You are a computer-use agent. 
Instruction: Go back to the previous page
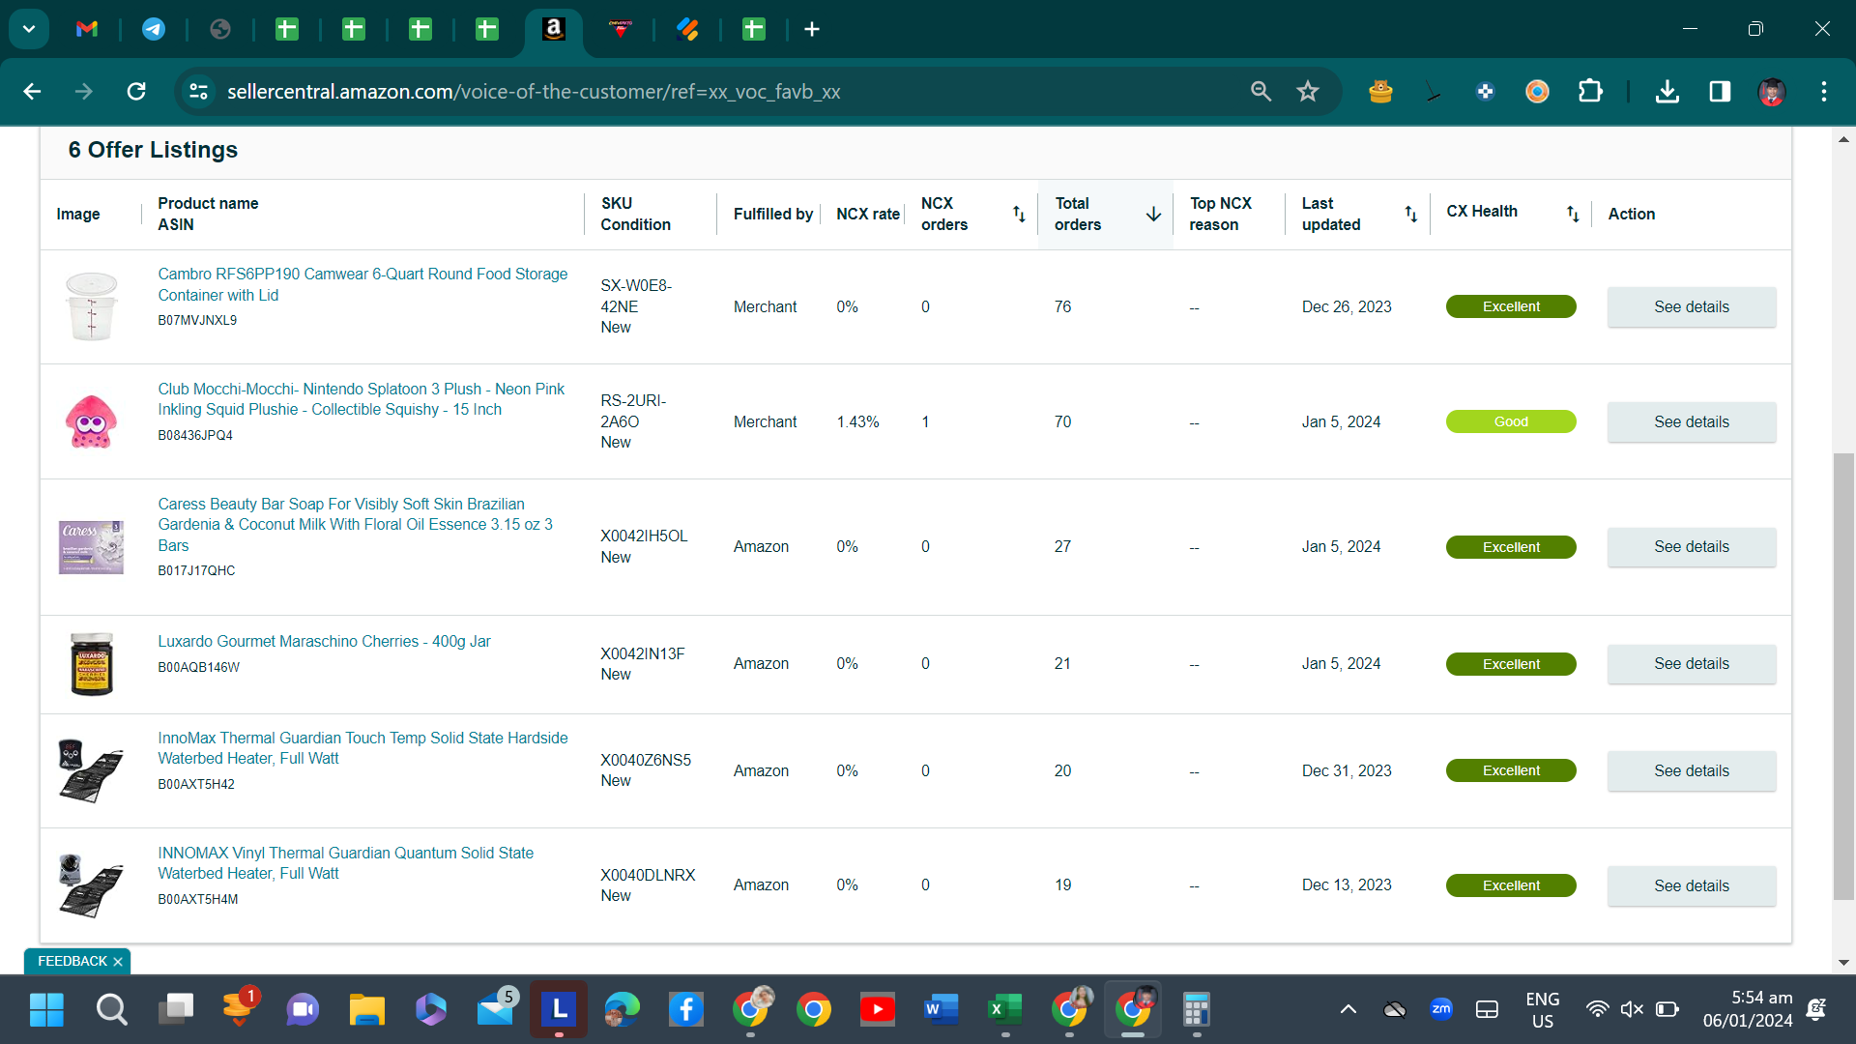(x=32, y=91)
